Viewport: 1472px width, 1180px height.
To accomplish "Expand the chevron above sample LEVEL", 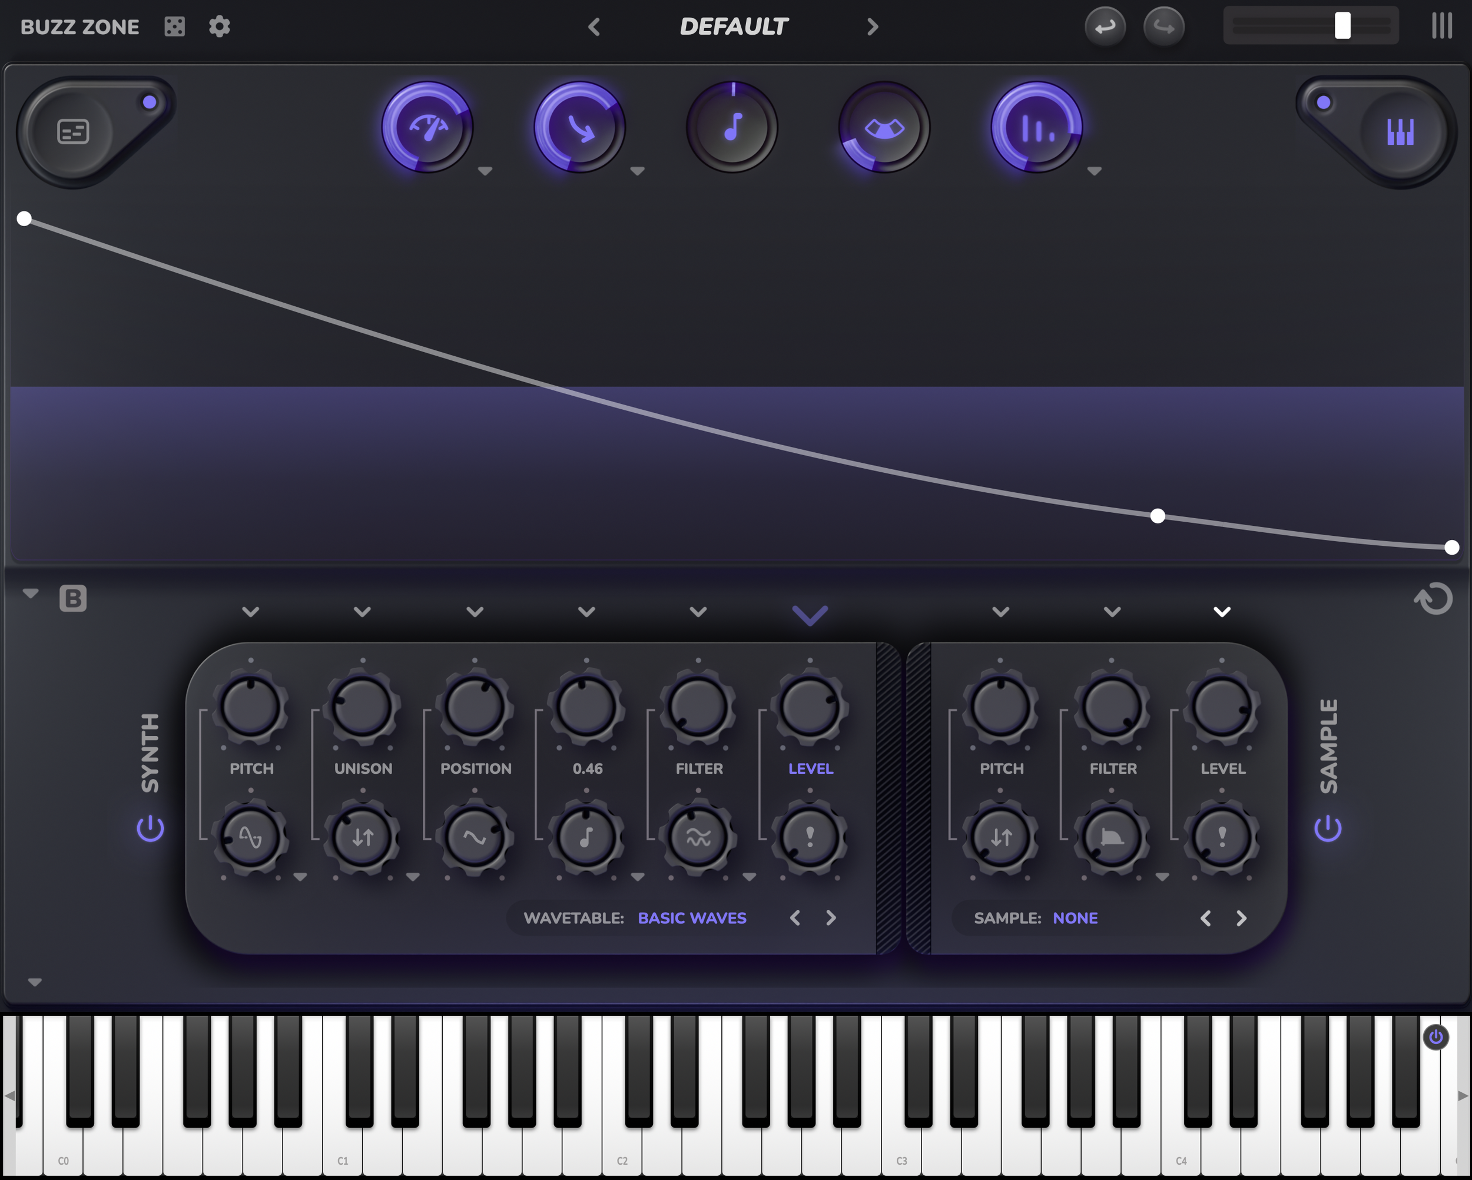I will pos(1222,612).
